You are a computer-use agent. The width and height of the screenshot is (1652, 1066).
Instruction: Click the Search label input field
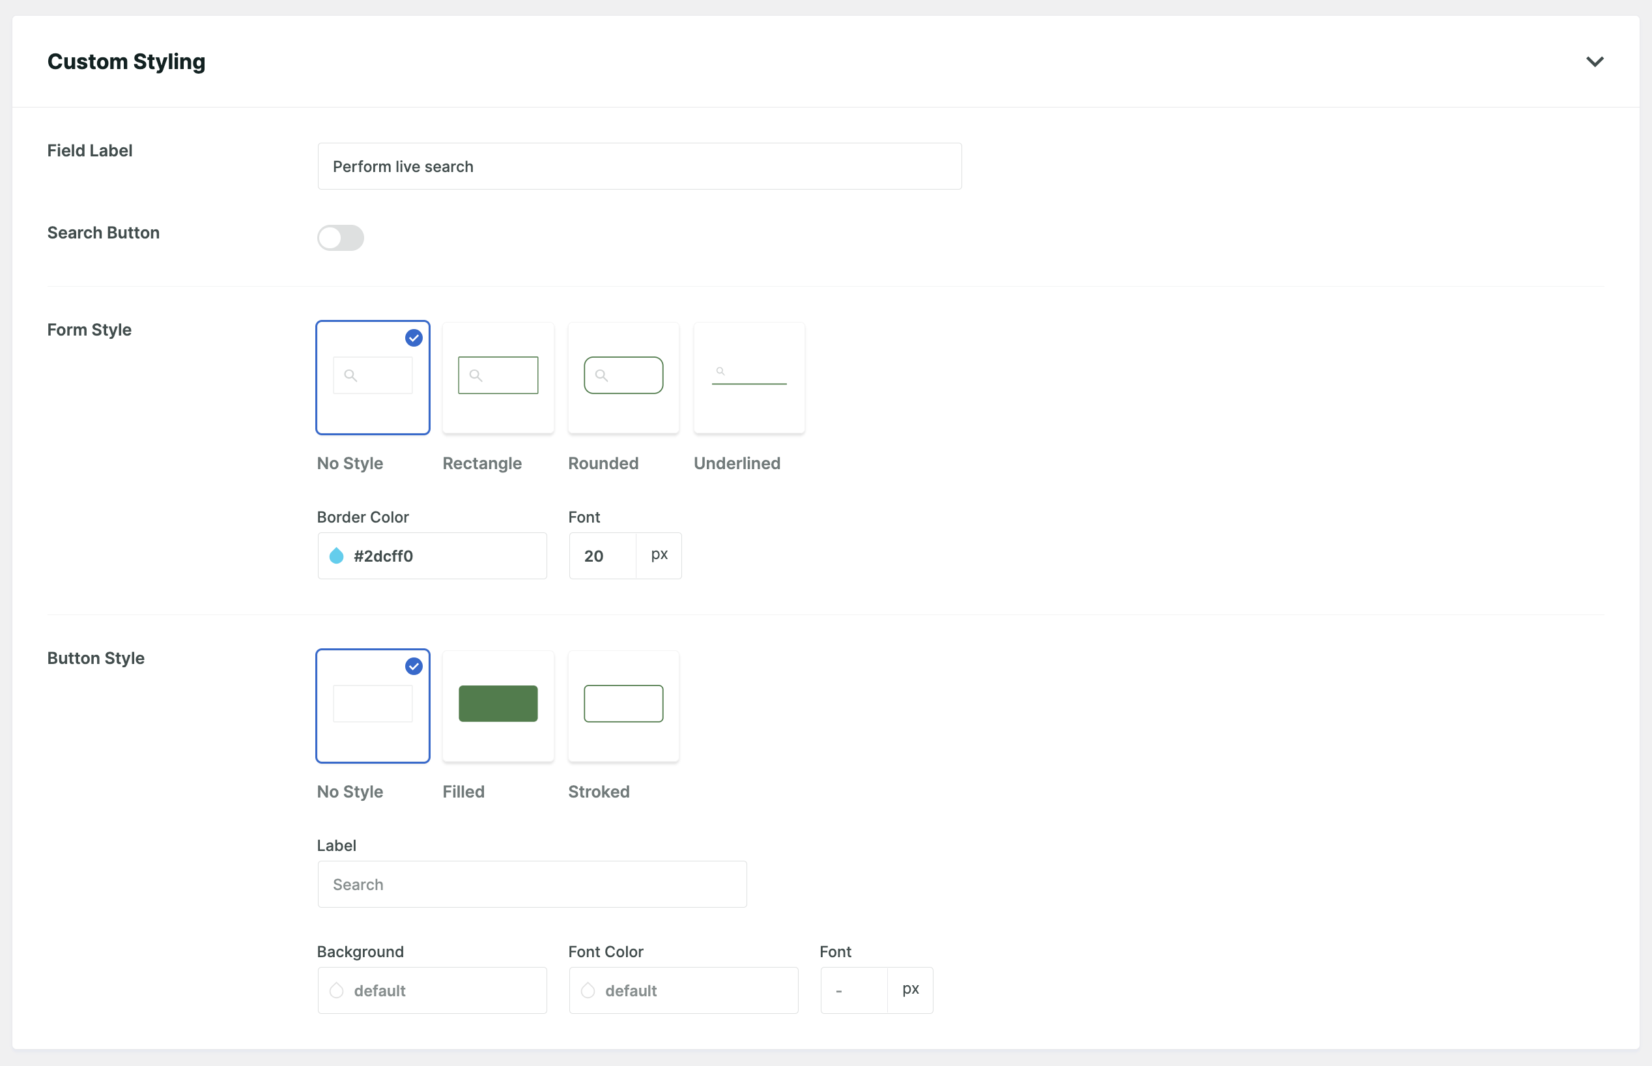pyautogui.click(x=532, y=884)
